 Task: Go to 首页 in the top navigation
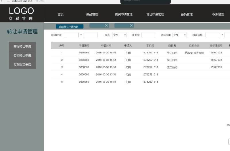[x=61, y=14]
